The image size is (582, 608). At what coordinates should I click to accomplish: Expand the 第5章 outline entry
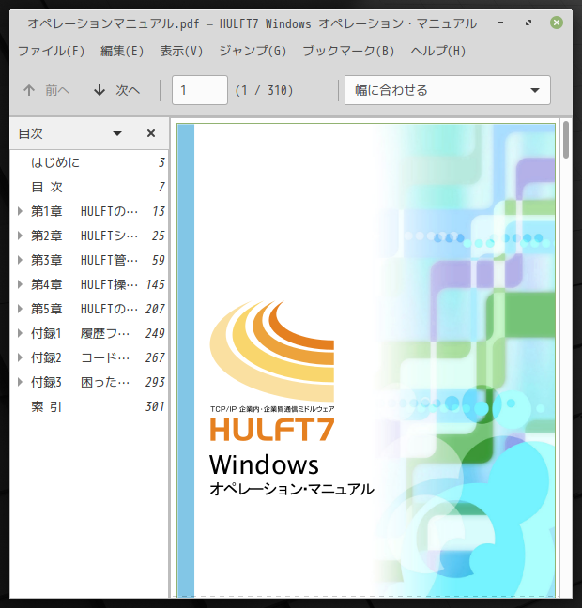[20, 309]
